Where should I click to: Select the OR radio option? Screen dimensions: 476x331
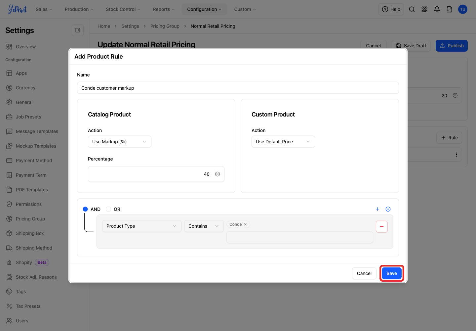[108, 209]
